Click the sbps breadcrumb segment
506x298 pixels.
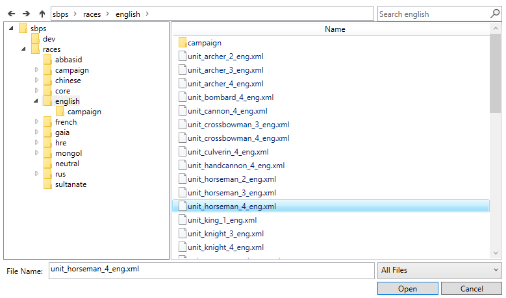(x=60, y=14)
